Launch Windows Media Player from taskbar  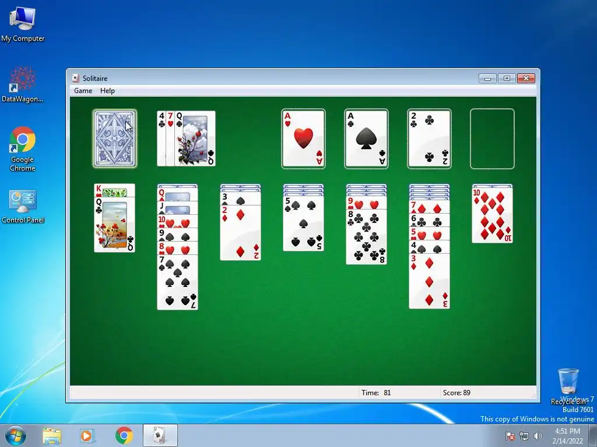tap(87, 435)
